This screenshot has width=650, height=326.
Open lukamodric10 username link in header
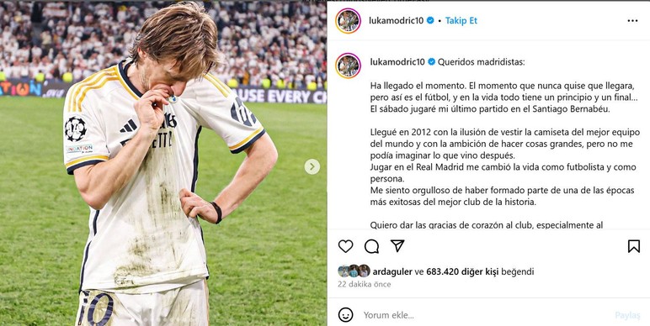(397, 21)
